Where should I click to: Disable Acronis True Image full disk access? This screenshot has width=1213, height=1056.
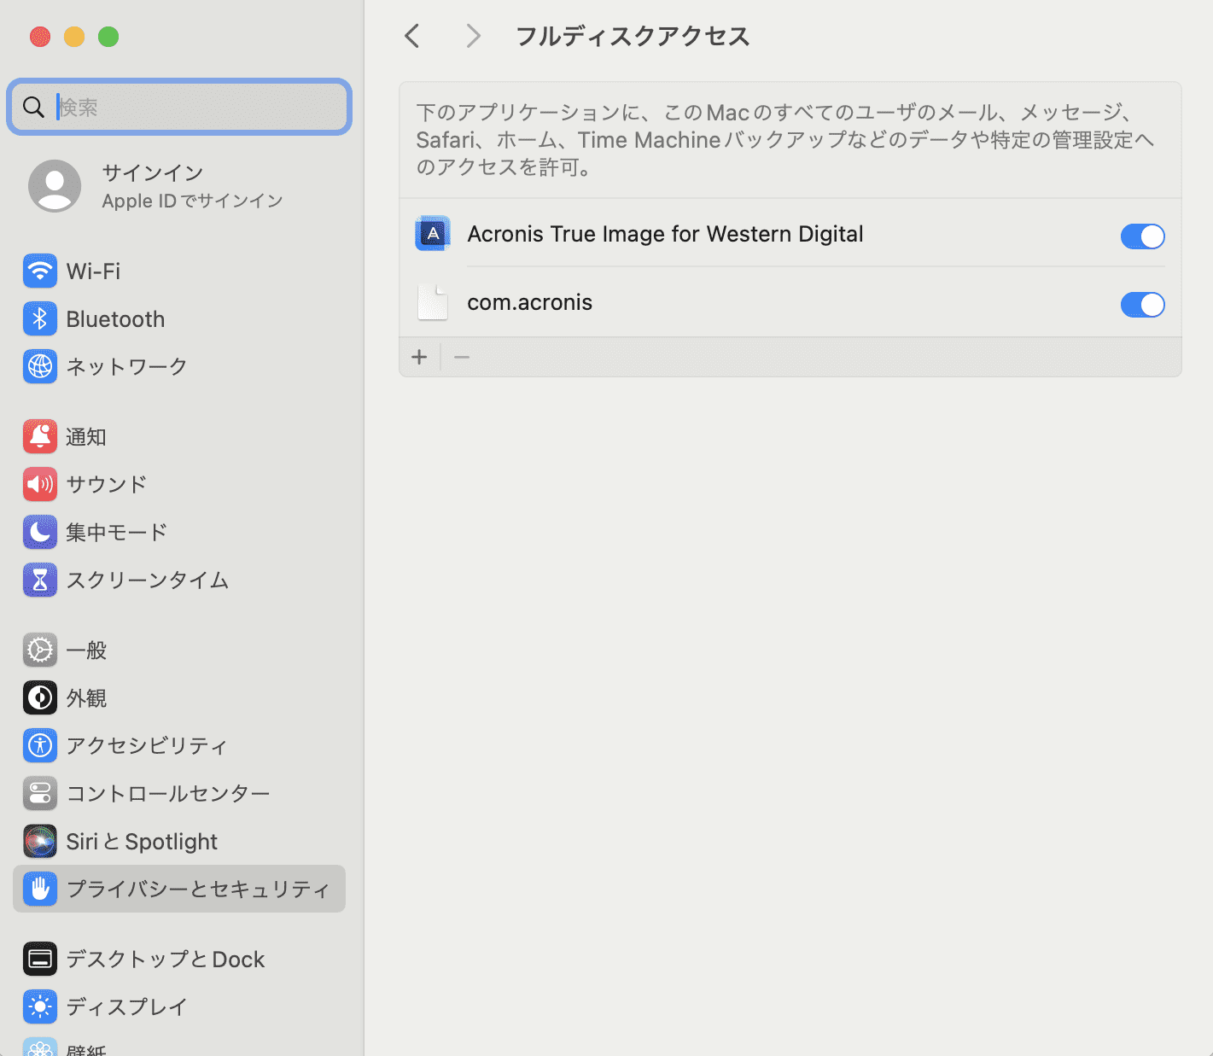click(x=1142, y=236)
